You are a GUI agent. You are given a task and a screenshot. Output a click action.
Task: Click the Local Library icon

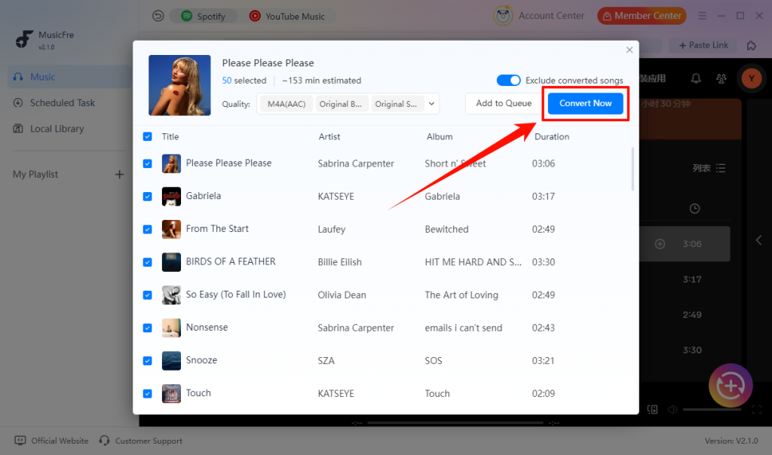[18, 129]
